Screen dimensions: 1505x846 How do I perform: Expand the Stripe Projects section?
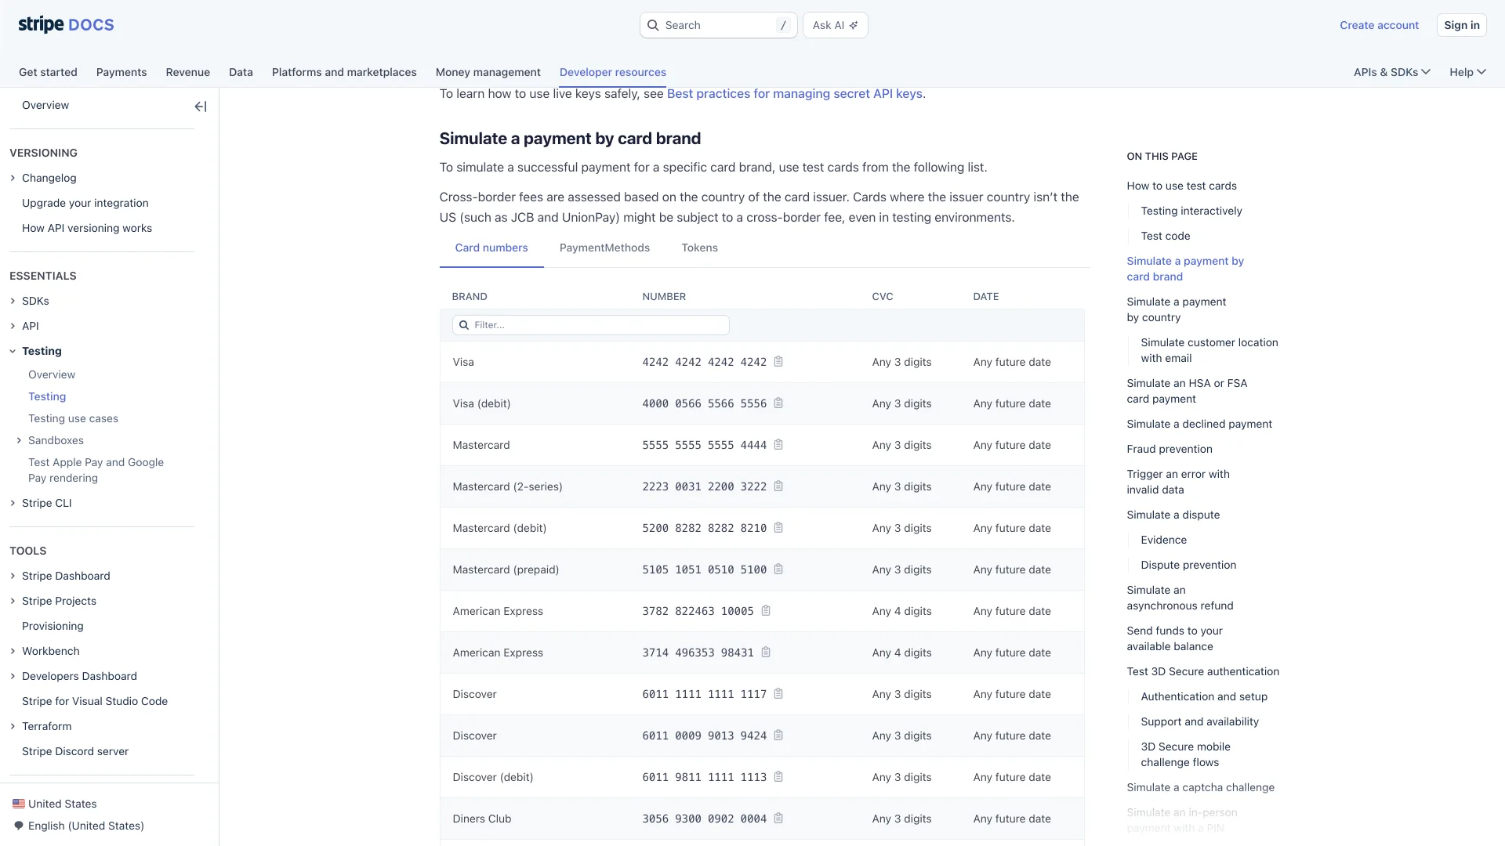(x=13, y=601)
